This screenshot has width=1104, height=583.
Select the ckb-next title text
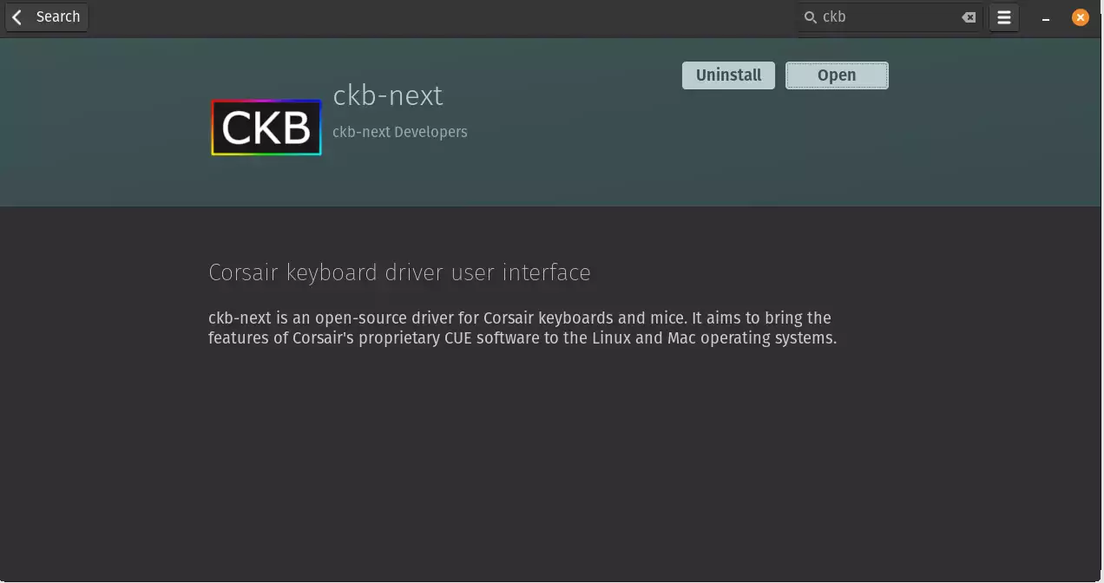[x=388, y=95]
